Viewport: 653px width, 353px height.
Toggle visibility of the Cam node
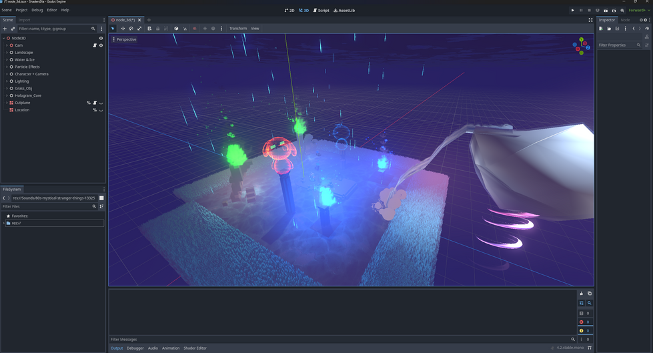click(x=101, y=45)
